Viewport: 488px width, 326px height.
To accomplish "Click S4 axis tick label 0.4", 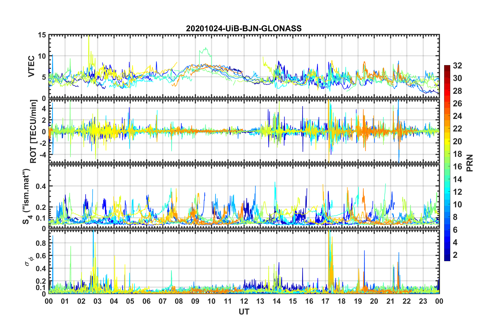I will pos(41,186).
